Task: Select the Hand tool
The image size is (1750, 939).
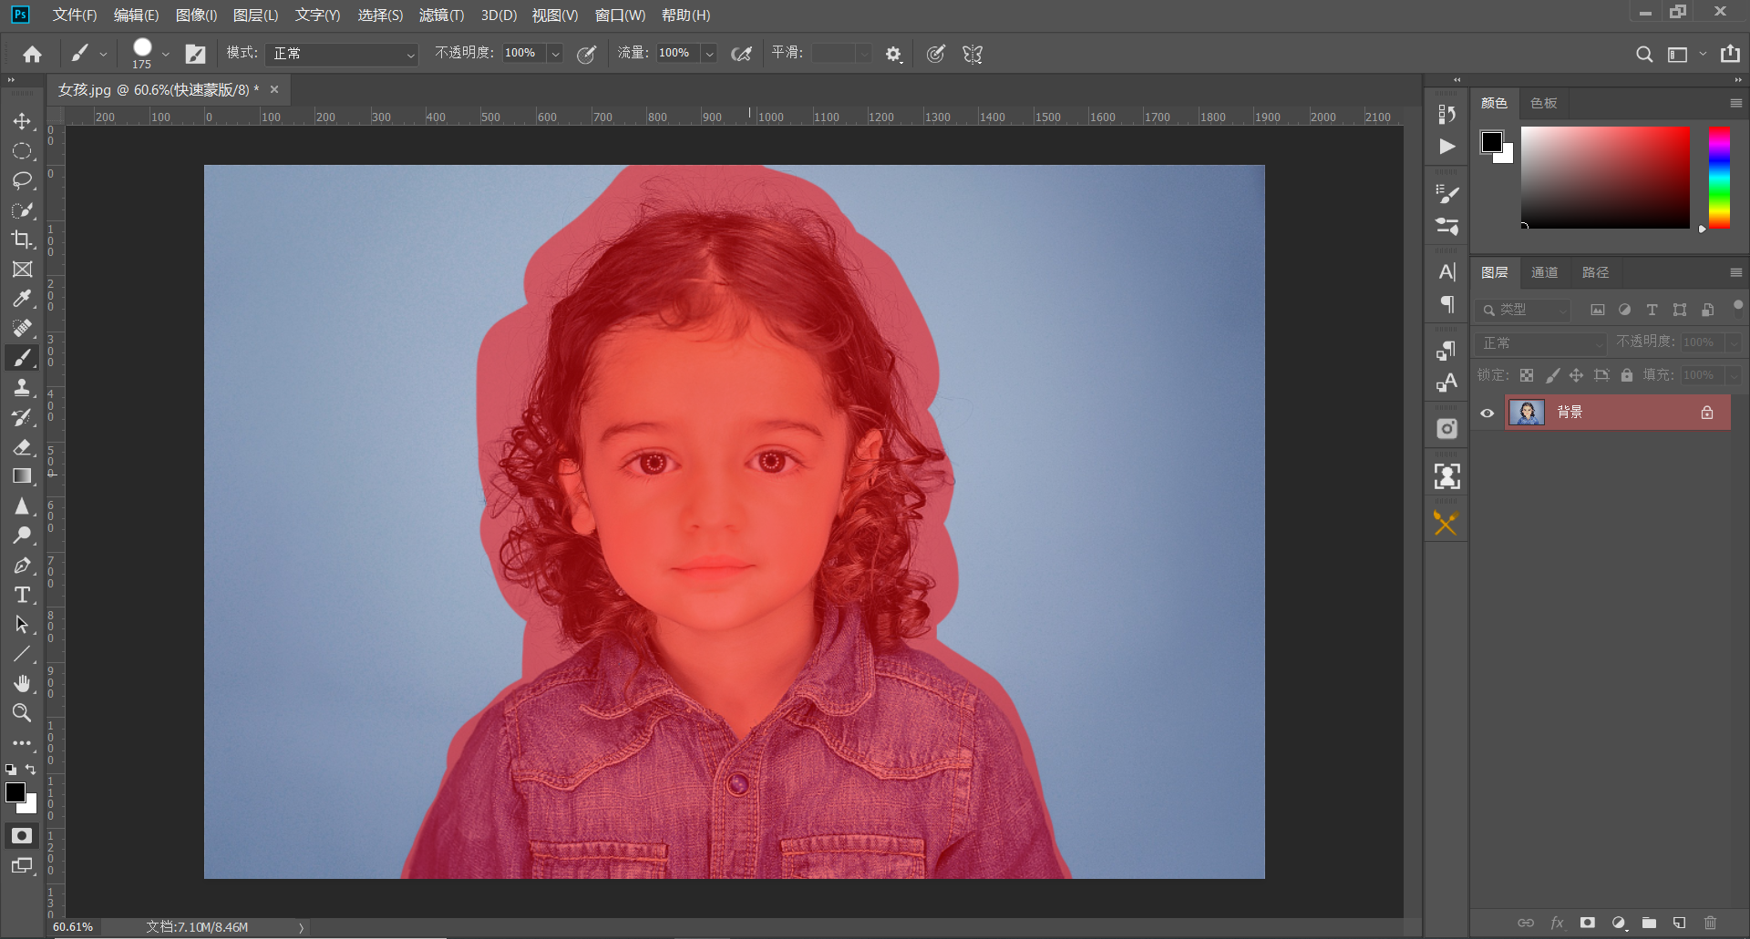Action: point(22,683)
